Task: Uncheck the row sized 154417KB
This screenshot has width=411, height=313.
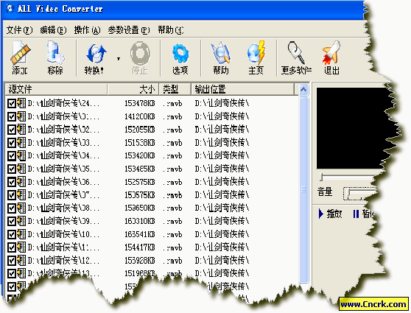Action: [12, 247]
